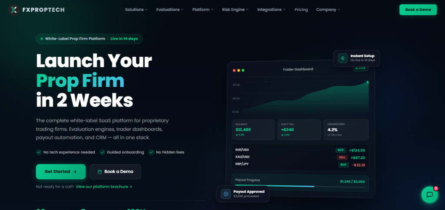Click the Payout Approved checkmark badge icon
This screenshot has height=210, width=445.
click(x=226, y=194)
